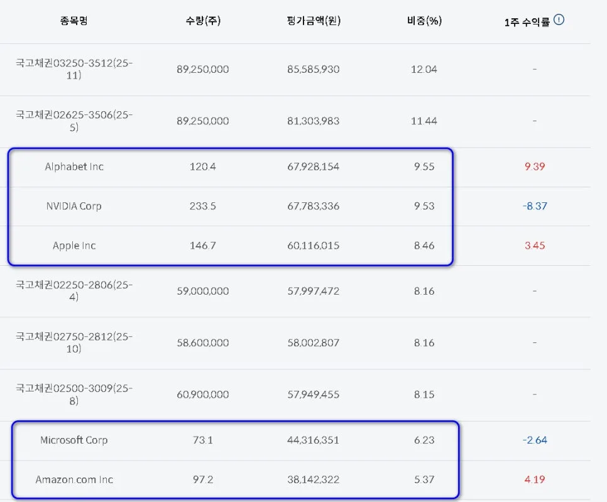This screenshot has height=502, width=607.
Task: Click Amazon's weekly return 4.19
Action: pyautogui.click(x=535, y=479)
